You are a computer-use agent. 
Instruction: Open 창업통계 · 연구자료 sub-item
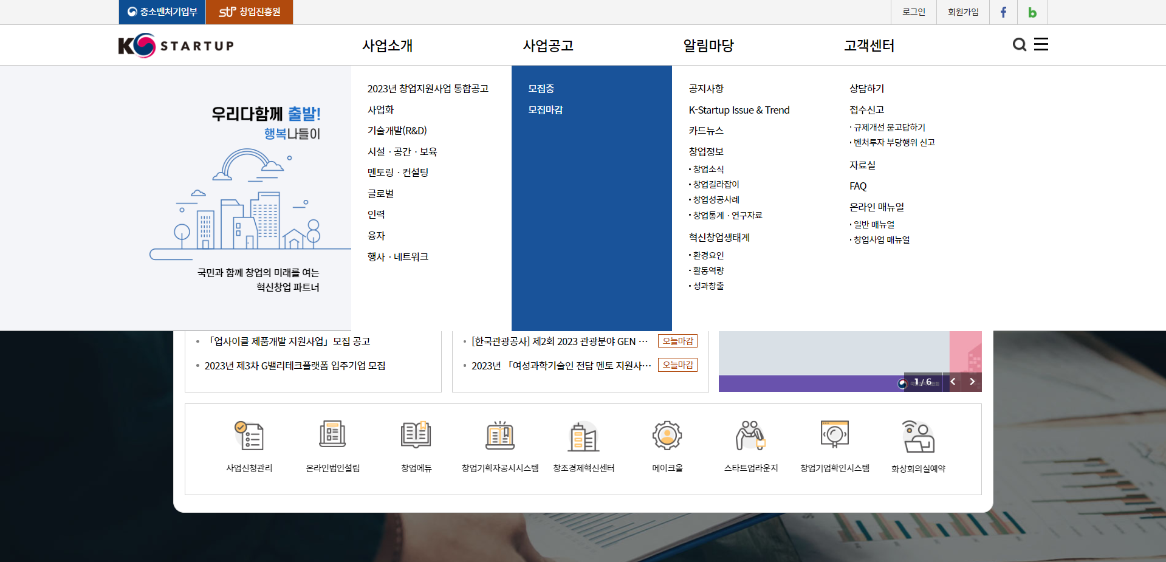[x=727, y=216]
